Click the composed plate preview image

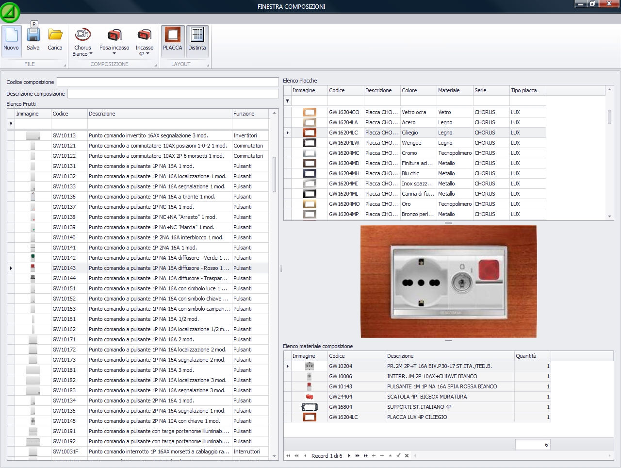(449, 282)
